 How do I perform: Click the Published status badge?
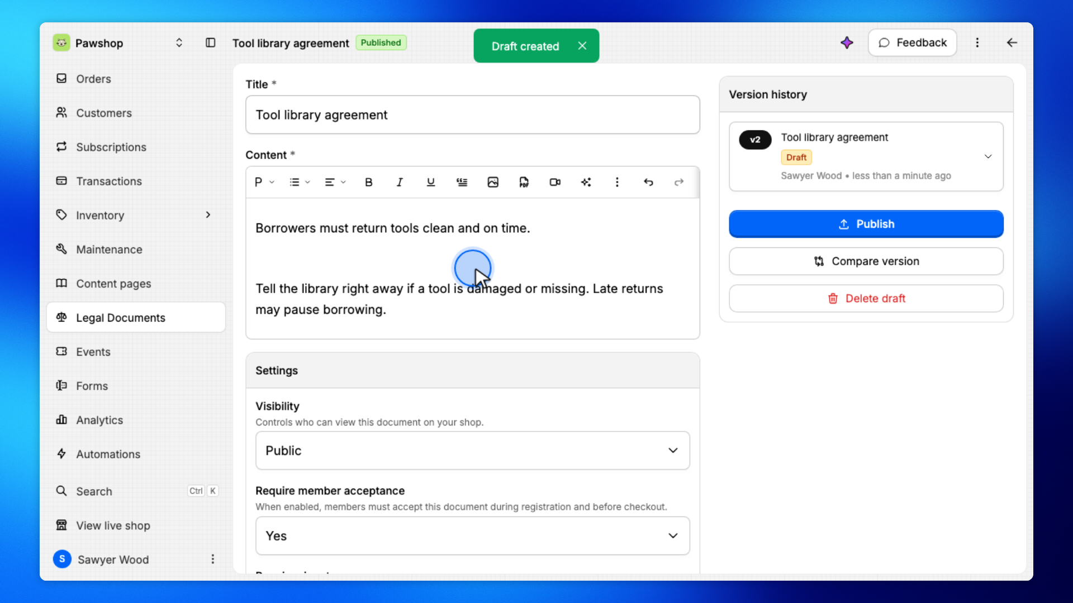coord(381,42)
